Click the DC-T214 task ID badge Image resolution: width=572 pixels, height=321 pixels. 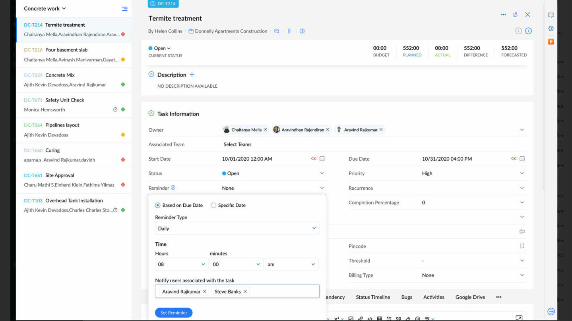[x=163, y=4]
